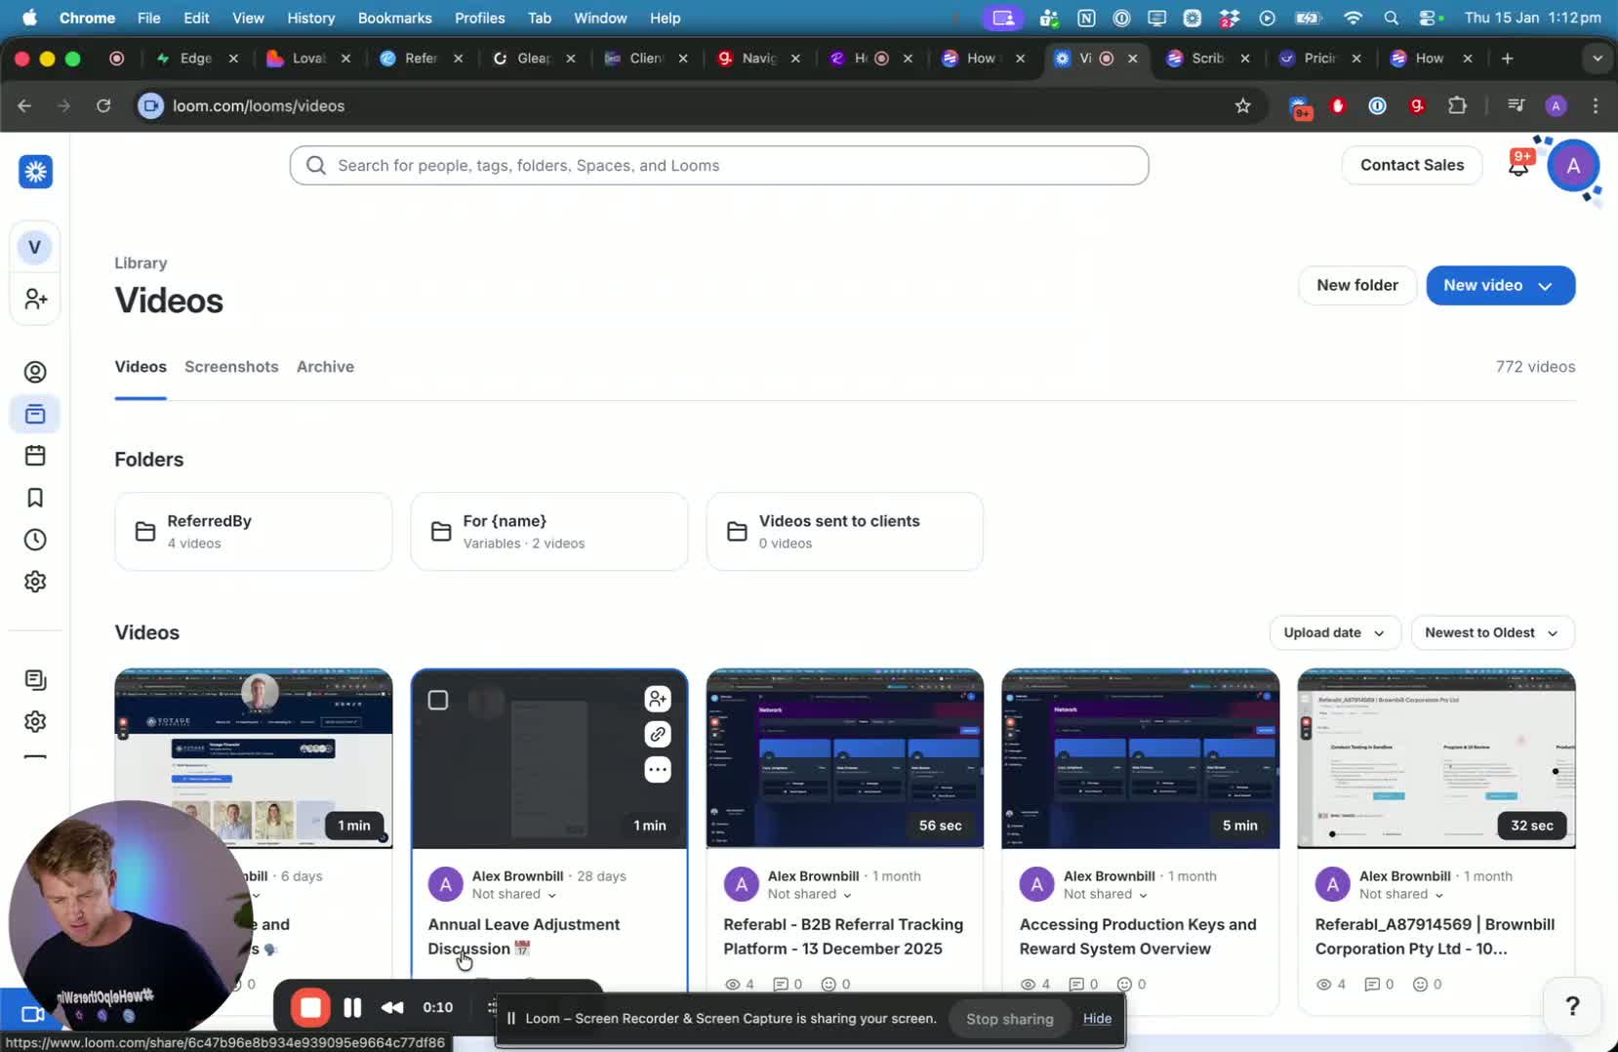Open Annual Leave Adjustment Discussion title
This screenshot has width=1618, height=1052.
[x=524, y=936]
